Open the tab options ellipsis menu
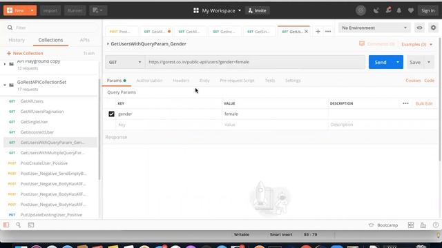Image resolution: width=442 pixels, height=248 pixels. coord(328,31)
